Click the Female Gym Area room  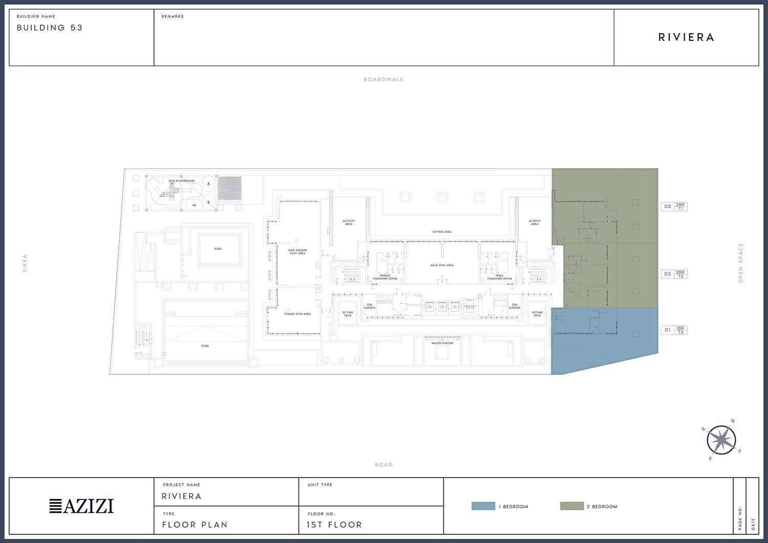coord(297,314)
